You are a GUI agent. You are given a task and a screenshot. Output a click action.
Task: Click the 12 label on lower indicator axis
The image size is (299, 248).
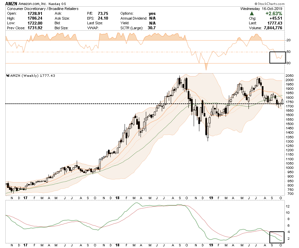tap(288, 206)
